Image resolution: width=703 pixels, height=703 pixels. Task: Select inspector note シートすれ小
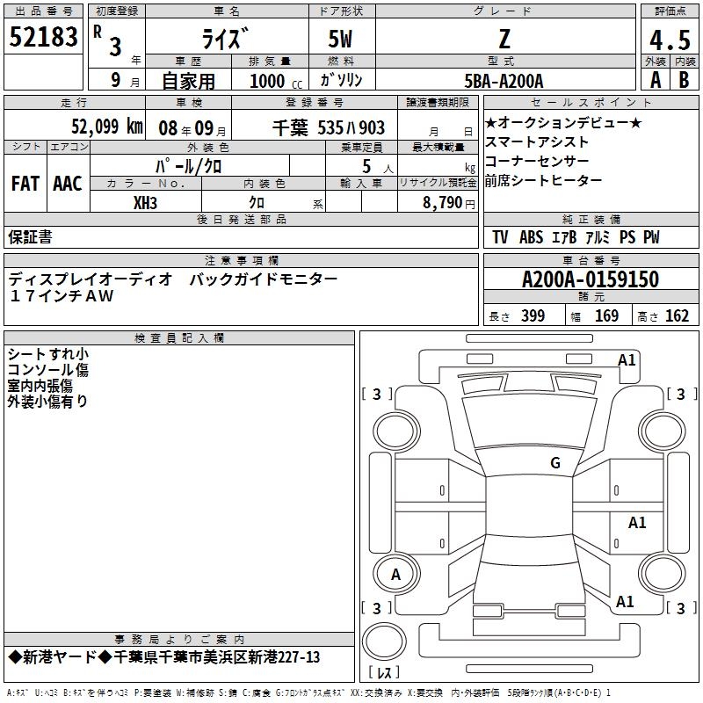click(x=48, y=354)
